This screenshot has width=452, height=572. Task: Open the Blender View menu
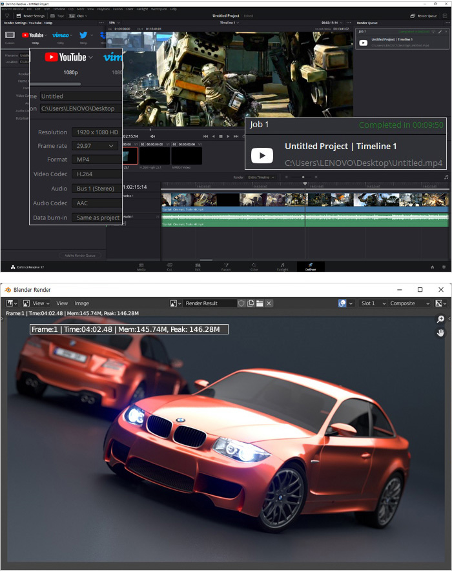point(61,303)
